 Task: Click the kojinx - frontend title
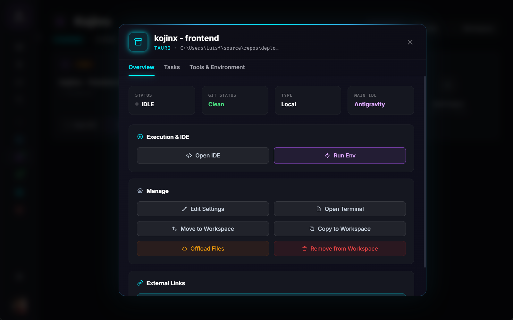(187, 38)
